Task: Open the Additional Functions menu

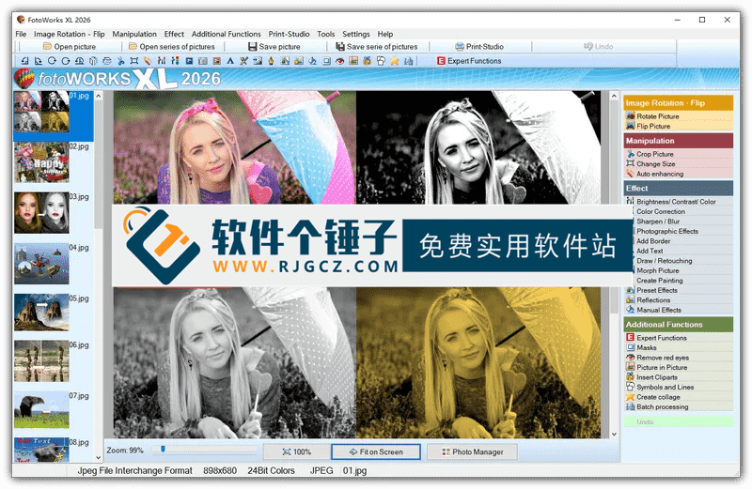Action: pos(226,34)
